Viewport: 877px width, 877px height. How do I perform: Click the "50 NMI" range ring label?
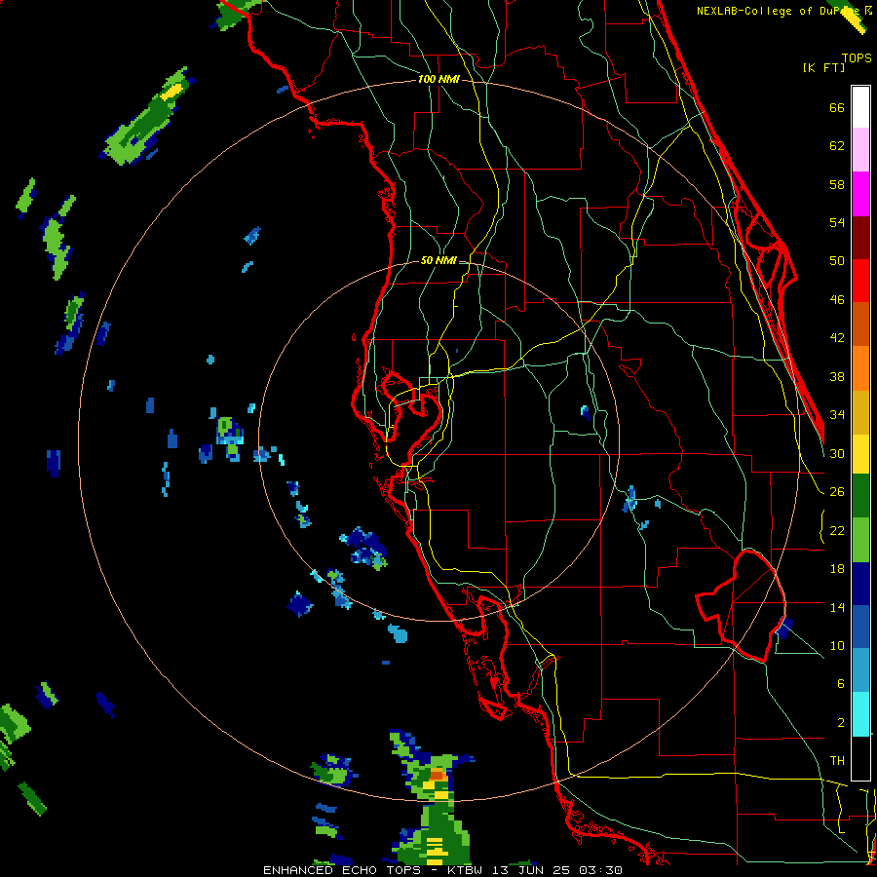438,260
